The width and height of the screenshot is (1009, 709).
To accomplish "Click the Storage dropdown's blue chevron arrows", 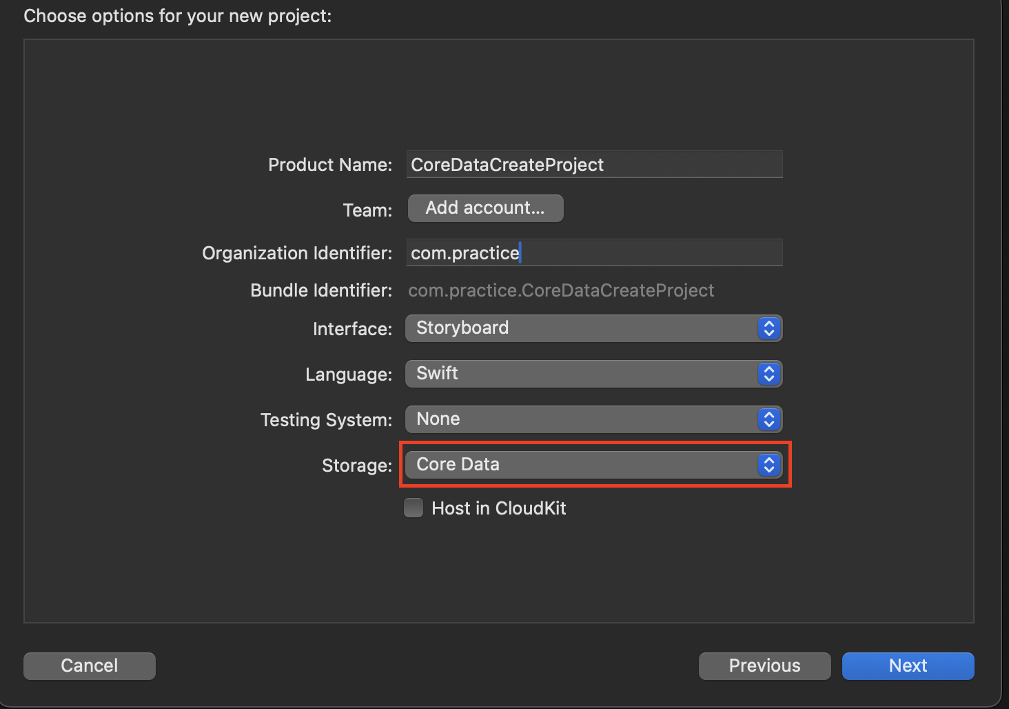I will [768, 465].
